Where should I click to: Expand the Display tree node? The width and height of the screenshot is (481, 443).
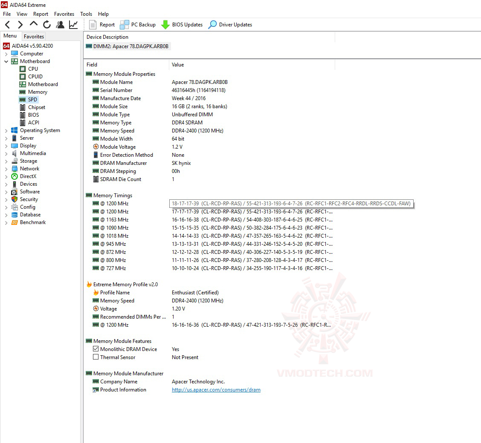point(6,146)
